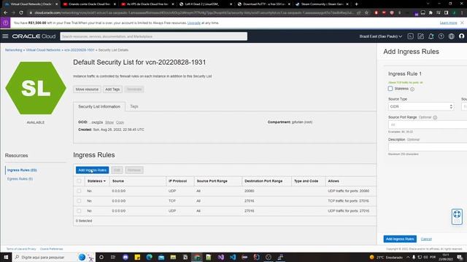The image size is (467, 262).
Task: Reload the browser page
Action: click(21, 13)
